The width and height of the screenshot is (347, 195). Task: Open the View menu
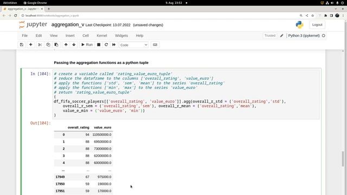(x=54, y=36)
